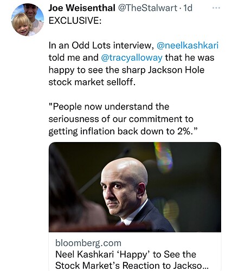The width and height of the screenshot is (232, 271).
Task: Click the 'that he was' text after @tracyalloway
Action: point(190,57)
